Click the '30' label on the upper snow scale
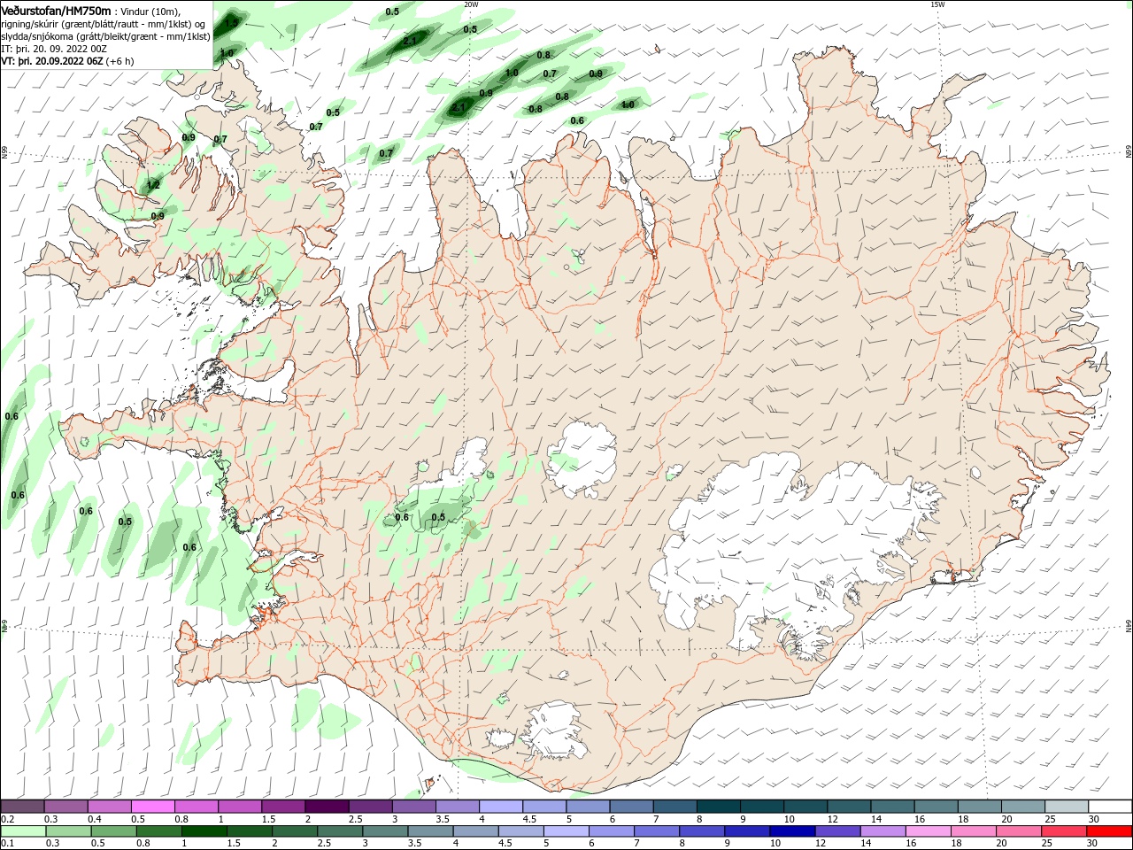Viewport: 1133px width, 850px height. pyautogui.click(x=1094, y=819)
